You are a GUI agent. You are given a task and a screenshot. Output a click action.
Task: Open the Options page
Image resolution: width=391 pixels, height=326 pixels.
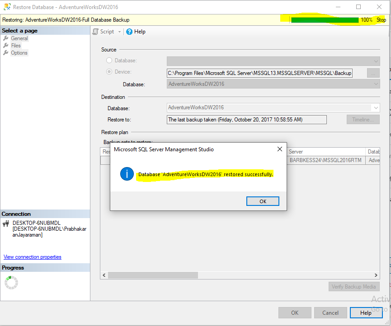click(x=19, y=53)
